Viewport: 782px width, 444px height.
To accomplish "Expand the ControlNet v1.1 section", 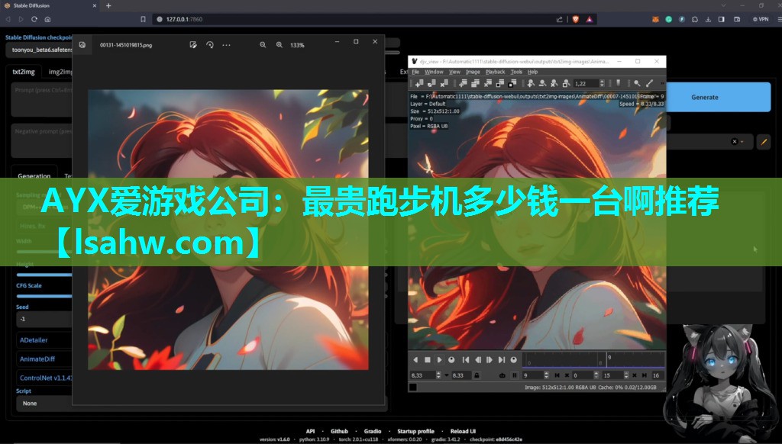I will [45, 378].
